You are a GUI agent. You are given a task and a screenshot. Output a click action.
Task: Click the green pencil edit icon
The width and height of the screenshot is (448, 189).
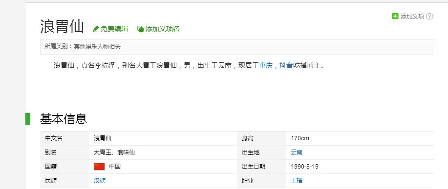(96, 29)
